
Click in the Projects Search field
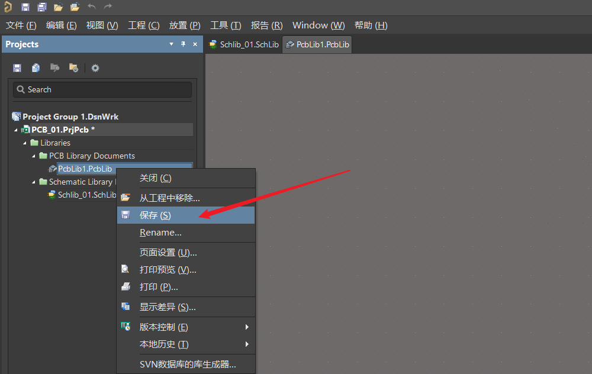point(102,90)
